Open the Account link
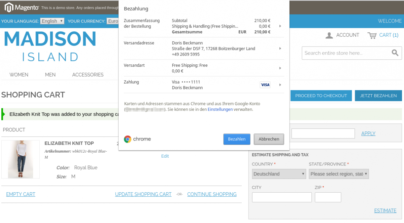Image resolution: width=404 pixels, height=223 pixels. pyautogui.click(x=348, y=35)
